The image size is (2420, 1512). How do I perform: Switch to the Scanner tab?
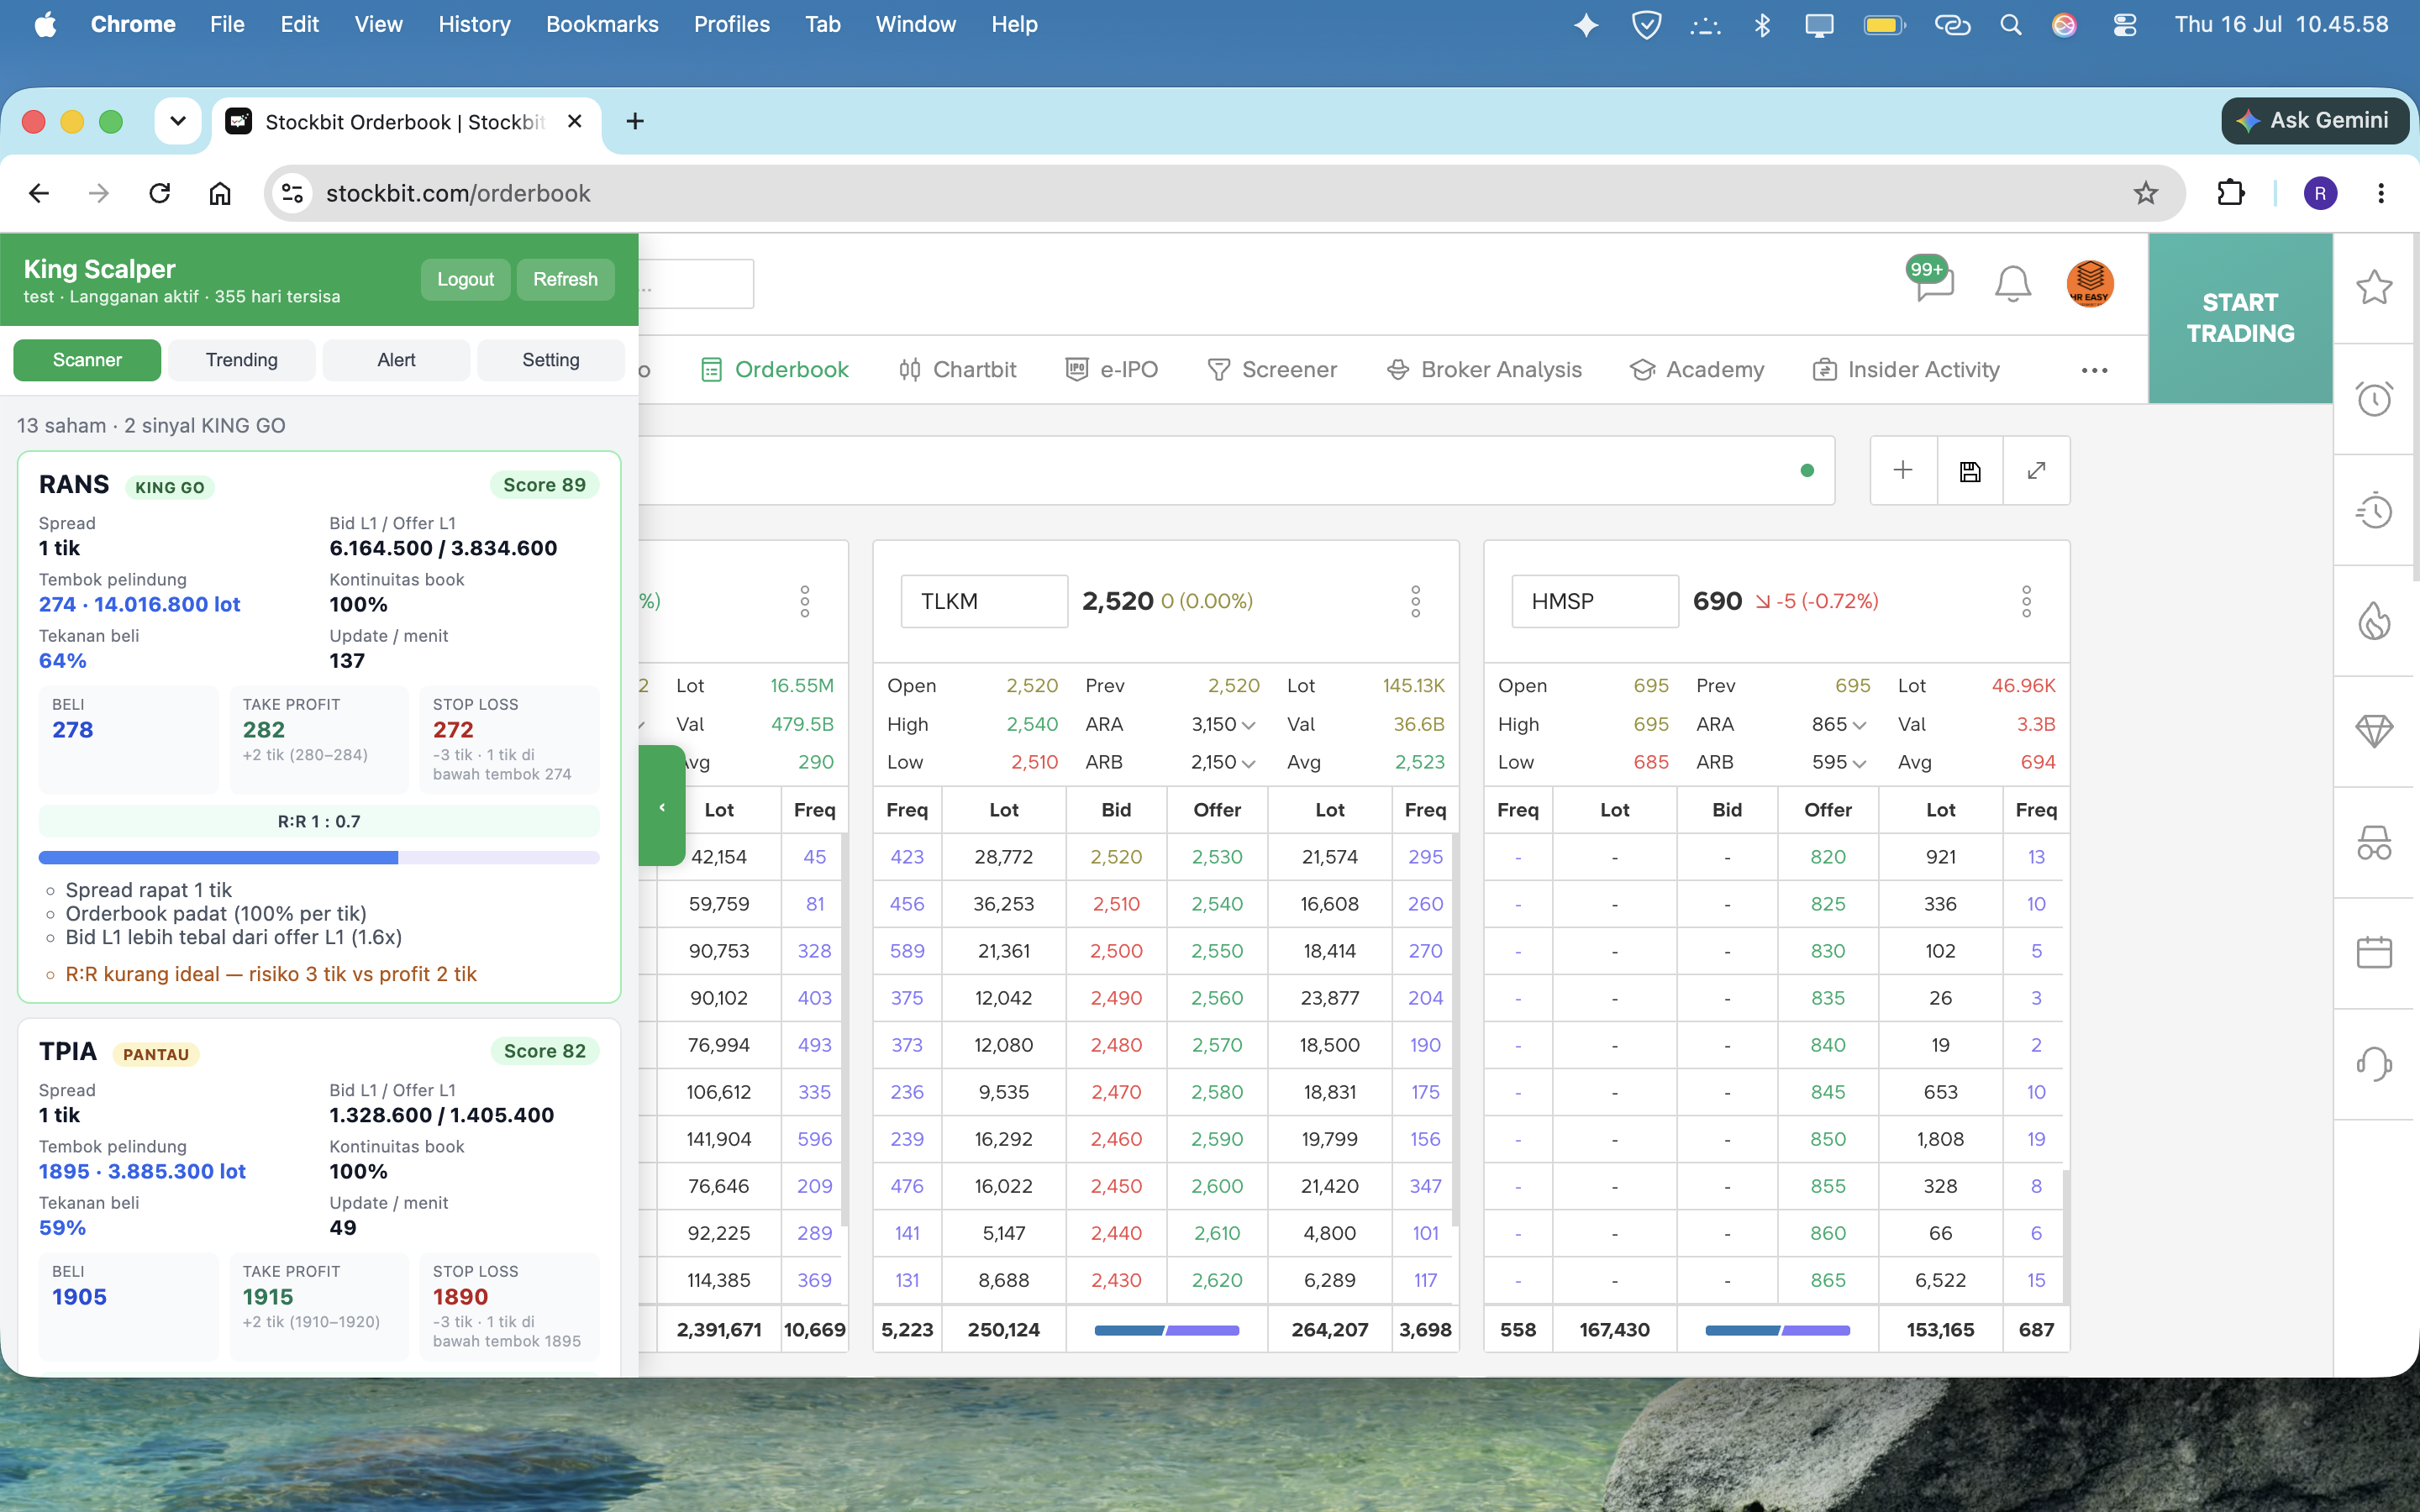pyautogui.click(x=87, y=360)
